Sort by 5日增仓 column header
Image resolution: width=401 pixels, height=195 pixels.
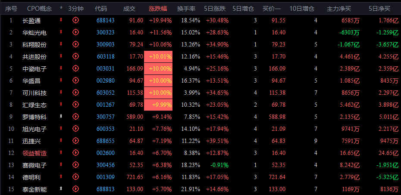pyautogui.click(x=243, y=9)
